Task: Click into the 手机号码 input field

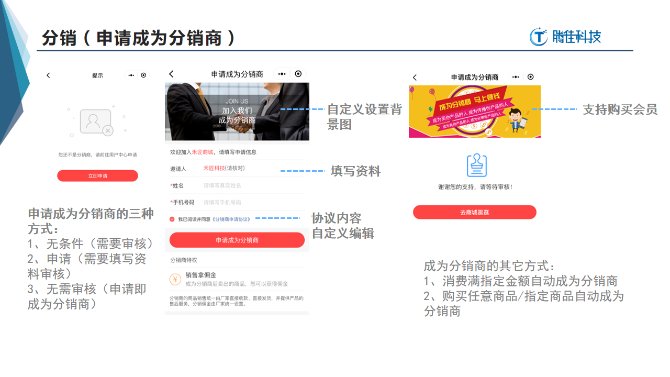Action: pos(251,203)
